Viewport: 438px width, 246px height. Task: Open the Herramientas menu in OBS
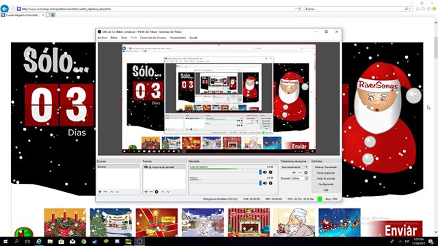178,38
